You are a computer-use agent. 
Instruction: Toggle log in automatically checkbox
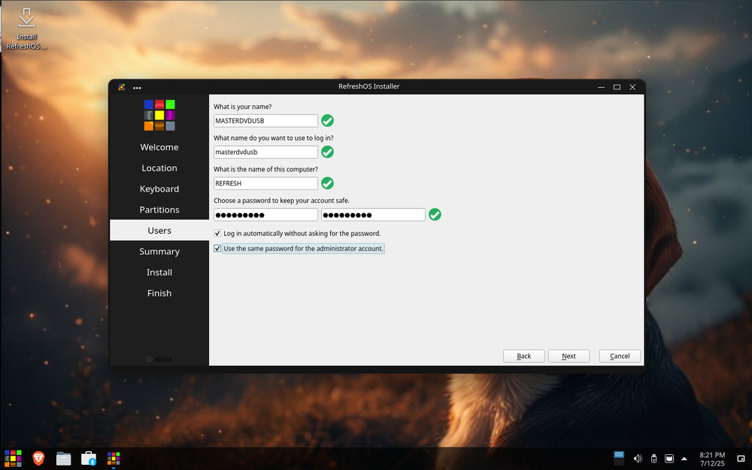[217, 233]
